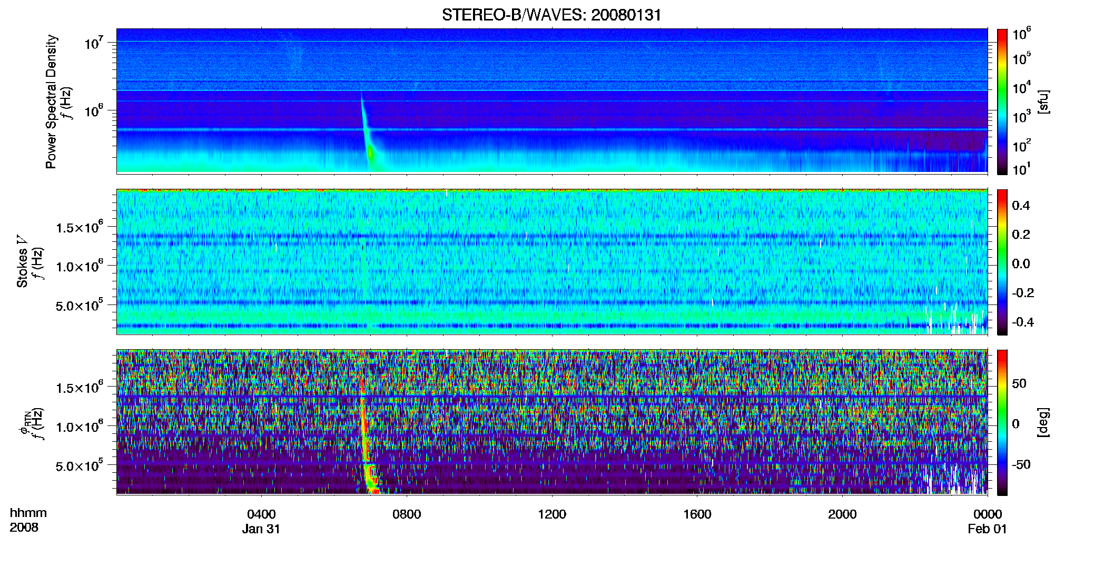The height and width of the screenshot is (568, 1104).
Task: Click the 10^1 label on sfu color bar
Action: (1022, 169)
